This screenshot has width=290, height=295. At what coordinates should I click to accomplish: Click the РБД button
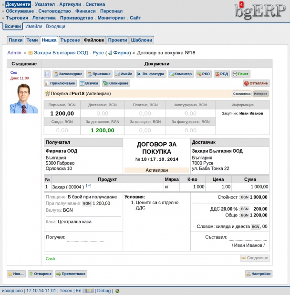pyautogui.click(x=221, y=74)
